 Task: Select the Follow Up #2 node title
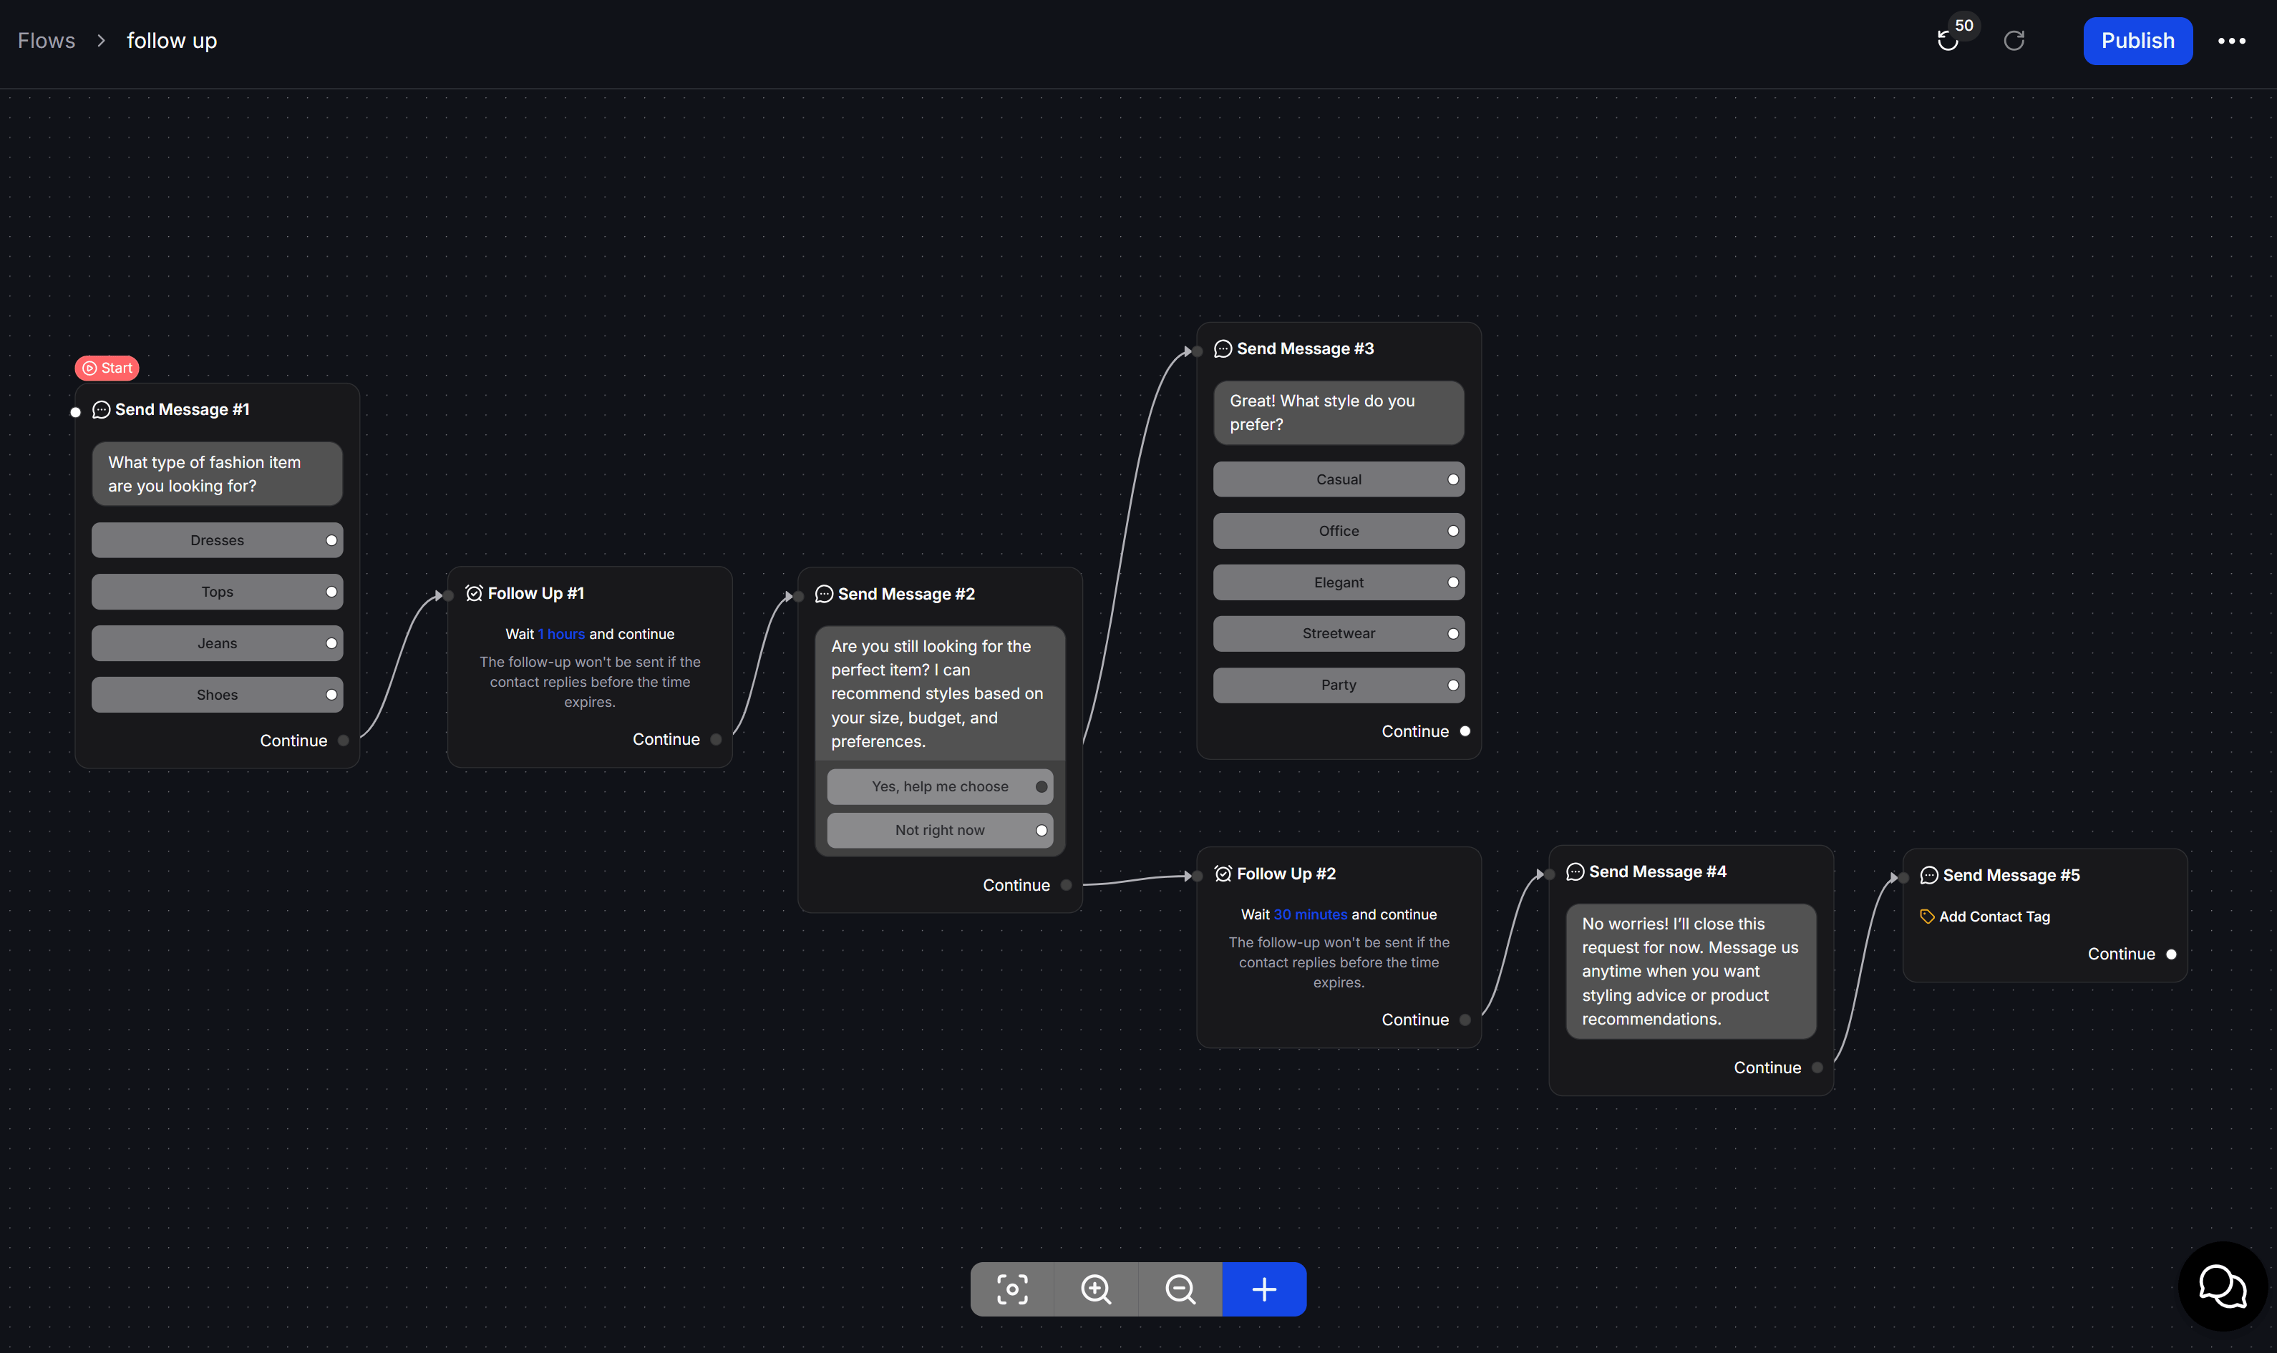click(x=1286, y=874)
